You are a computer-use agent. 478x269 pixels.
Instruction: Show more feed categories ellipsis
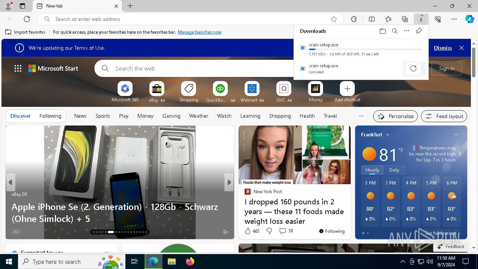click(x=361, y=116)
